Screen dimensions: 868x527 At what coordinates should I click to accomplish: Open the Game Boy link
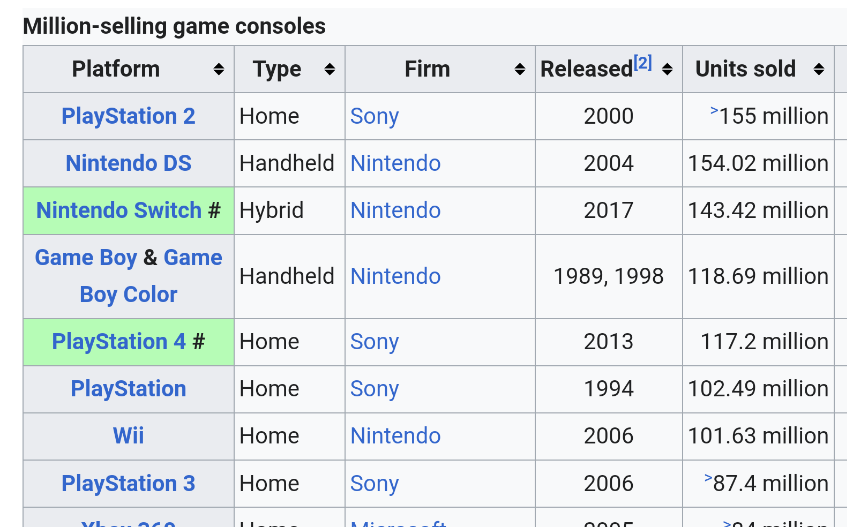pyautogui.click(x=86, y=258)
